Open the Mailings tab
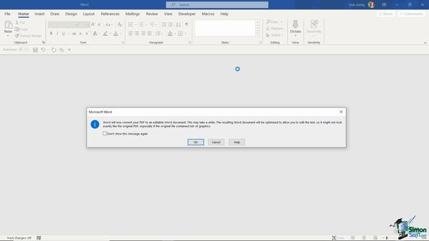The width and height of the screenshot is (429, 241). tap(133, 13)
